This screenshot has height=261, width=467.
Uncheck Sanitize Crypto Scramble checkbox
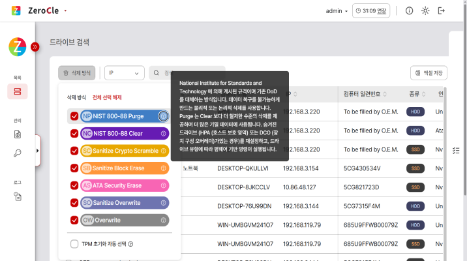(74, 151)
